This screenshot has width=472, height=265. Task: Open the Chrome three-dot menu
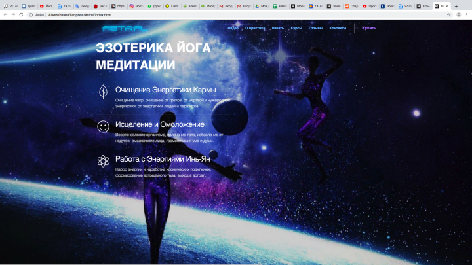coord(467,14)
